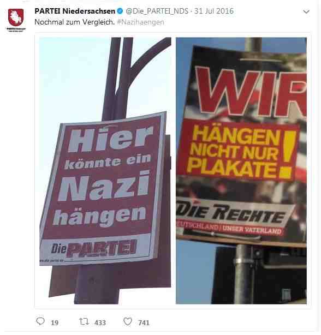Click the 19 replies count
321x335 pixels.
[x=55, y=322]
